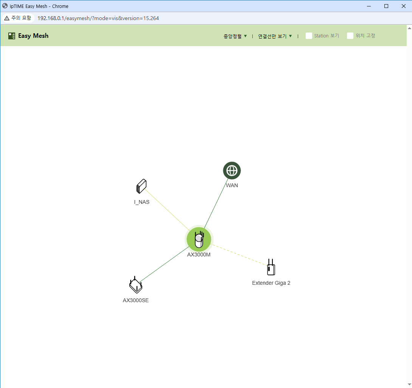The width and height of the screenshot is (412, 388).
Task: Expand the 연결선만 보기 dropdown
Action: pos(275,36)
